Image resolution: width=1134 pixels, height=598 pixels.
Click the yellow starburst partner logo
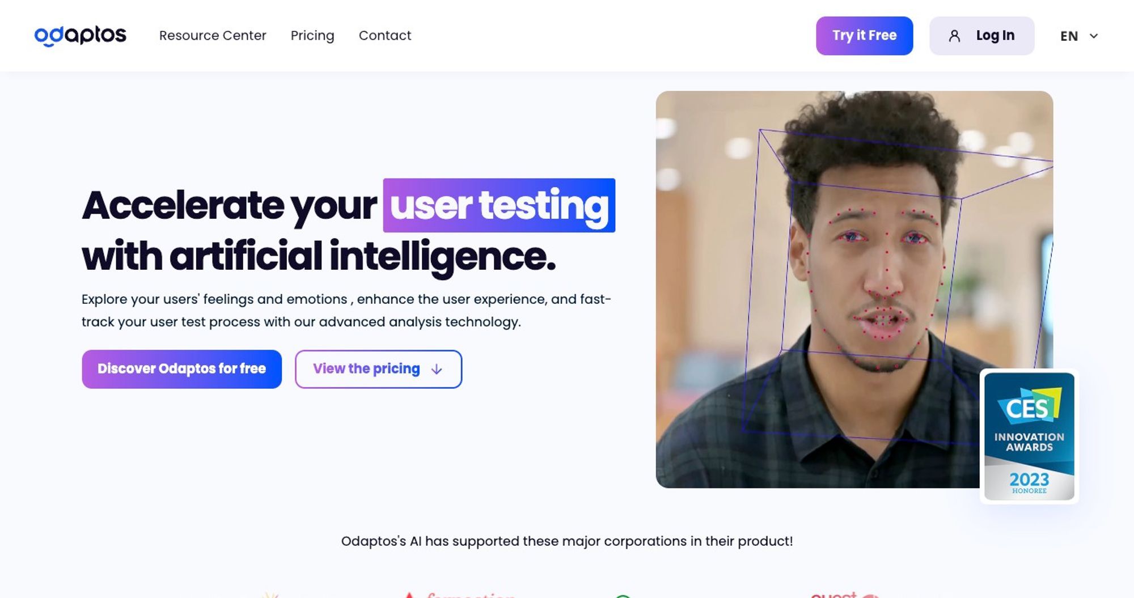point(270,595)
